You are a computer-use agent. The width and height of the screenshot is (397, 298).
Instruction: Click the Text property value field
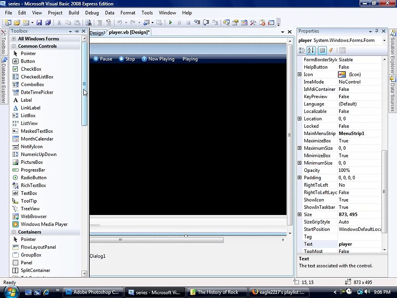359,244
